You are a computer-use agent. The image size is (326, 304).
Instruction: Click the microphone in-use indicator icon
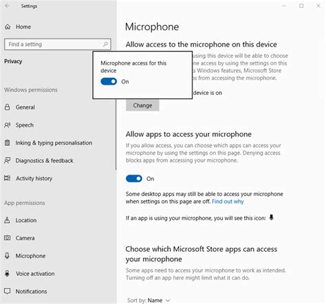[271, 217]
